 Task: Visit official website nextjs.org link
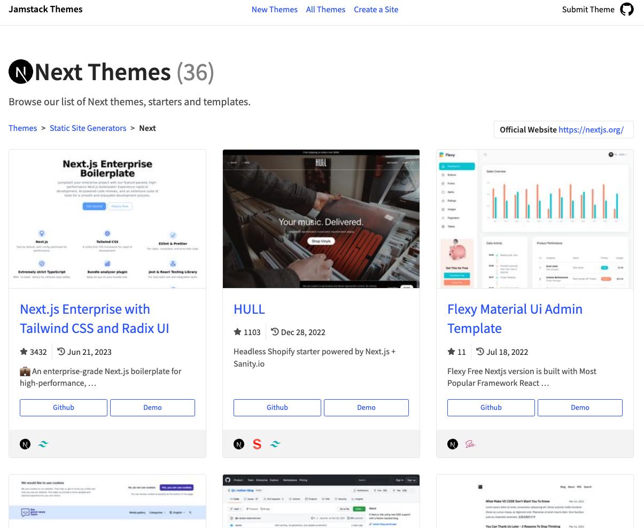pos(591,130)
